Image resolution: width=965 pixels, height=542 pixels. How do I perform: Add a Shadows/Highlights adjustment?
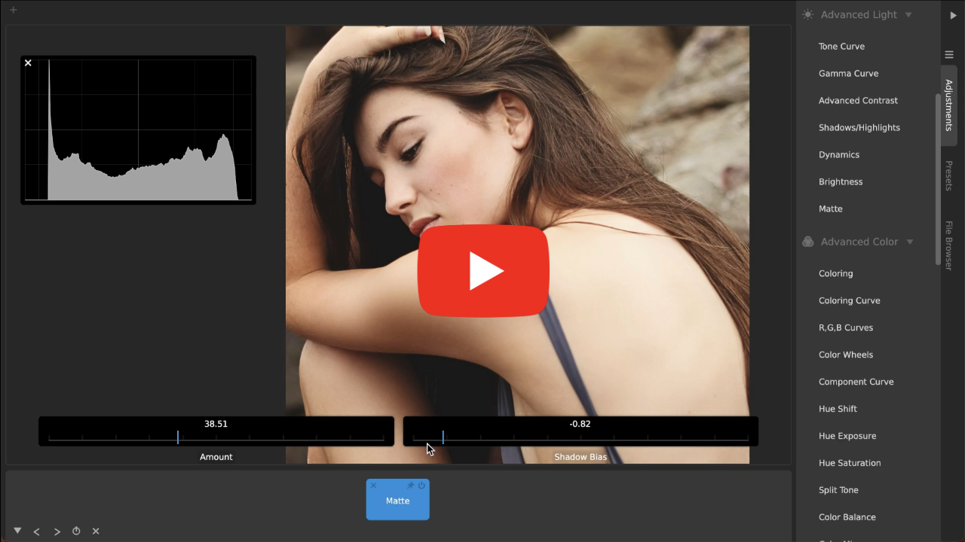pyautogui.click(x=859, y=127)
